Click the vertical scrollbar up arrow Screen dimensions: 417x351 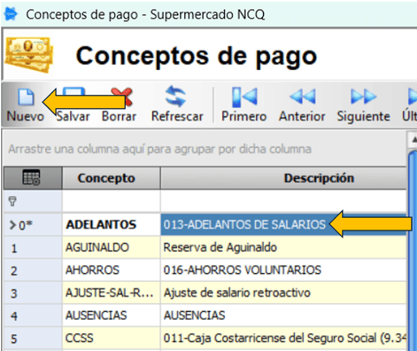click(413, 140)
